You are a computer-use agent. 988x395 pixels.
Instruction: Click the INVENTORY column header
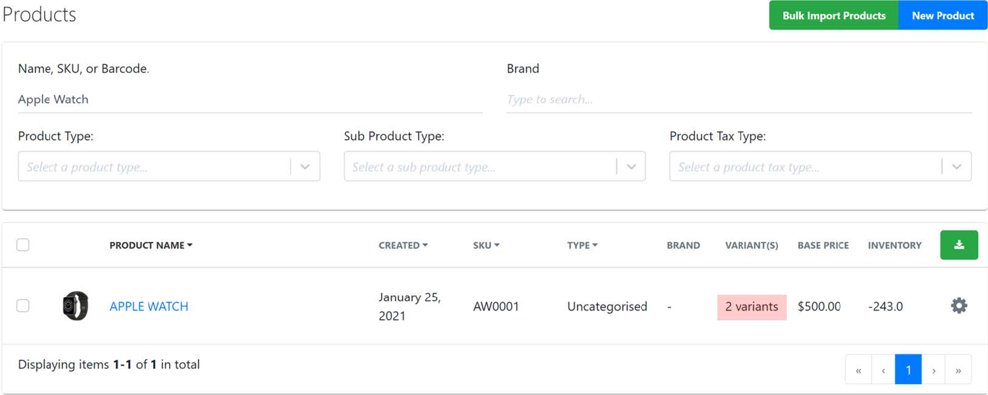click(x=894, y=246)
